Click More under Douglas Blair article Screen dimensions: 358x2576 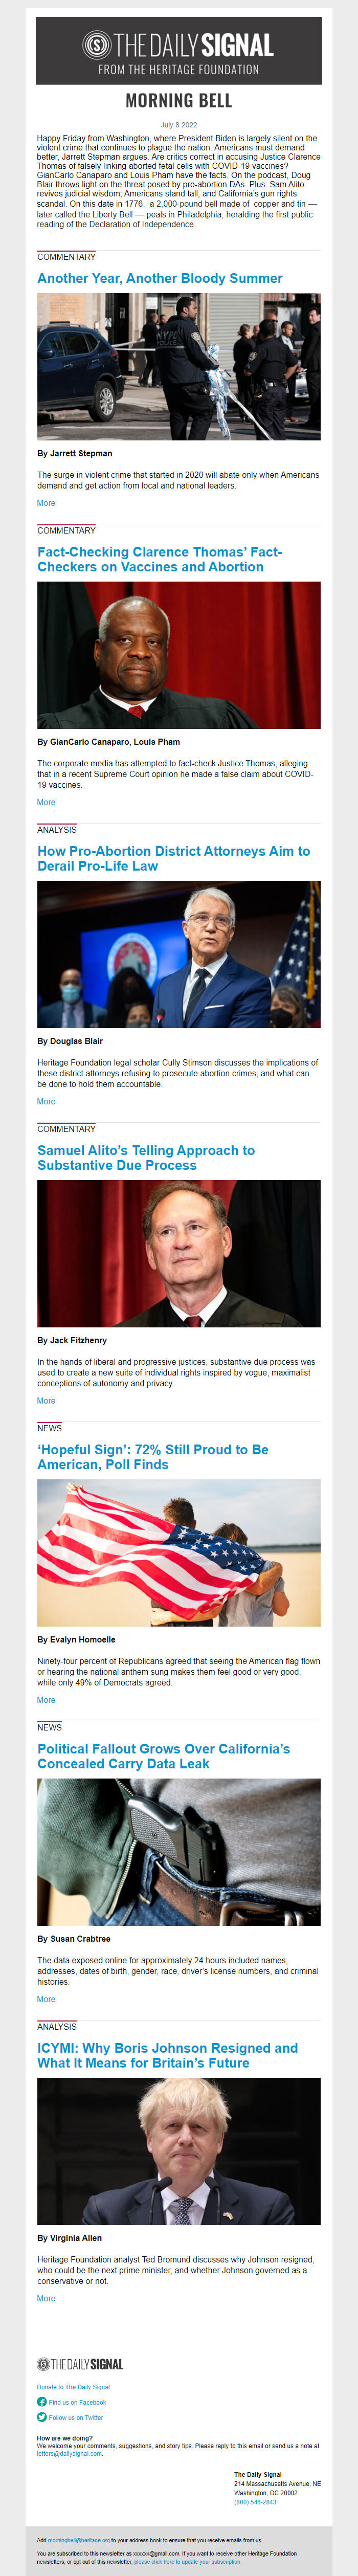pyautogui.click(x=46, y=1101)
